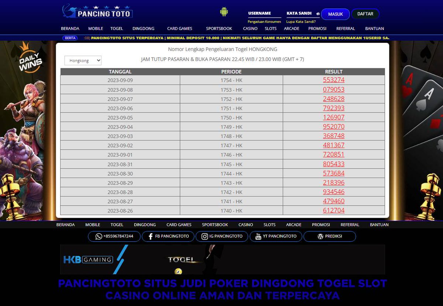Focus the USERNAME input field
Viewport: 443px width, 306px height.
(264, 13)
